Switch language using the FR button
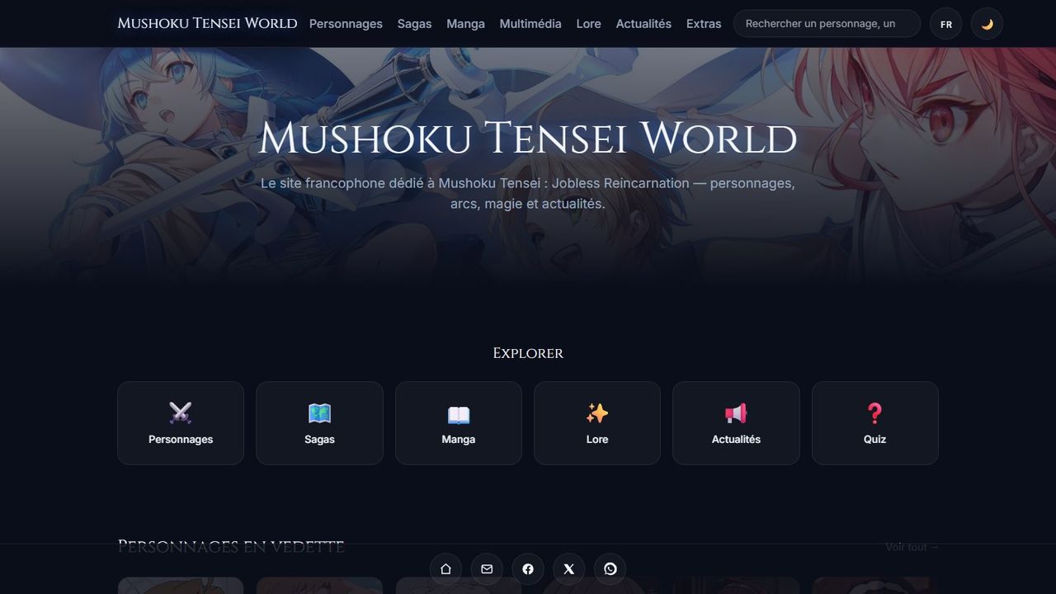The width and height of the screenshot is (1056, 594). click(x=946, y=24)
